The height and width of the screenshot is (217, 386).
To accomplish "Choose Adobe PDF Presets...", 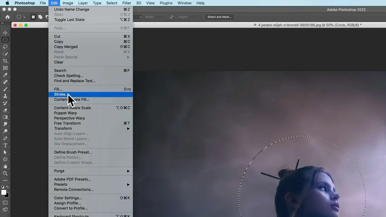I will point(91,179).
